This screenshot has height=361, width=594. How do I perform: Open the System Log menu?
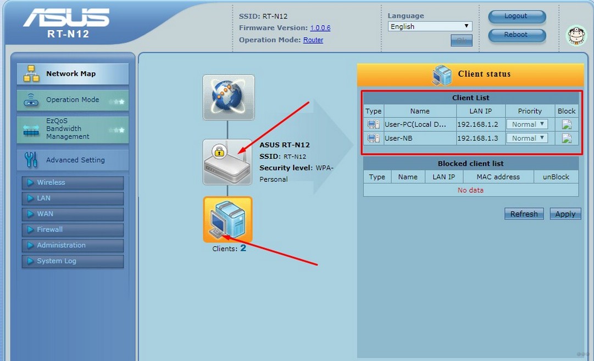73,261
